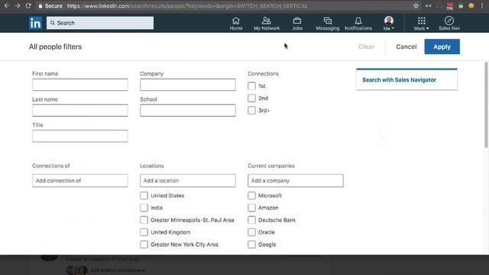The width and height of the screenshot is (489, 275).
Task: Click the LinkedIn logo icon
Action: [35, 23]
